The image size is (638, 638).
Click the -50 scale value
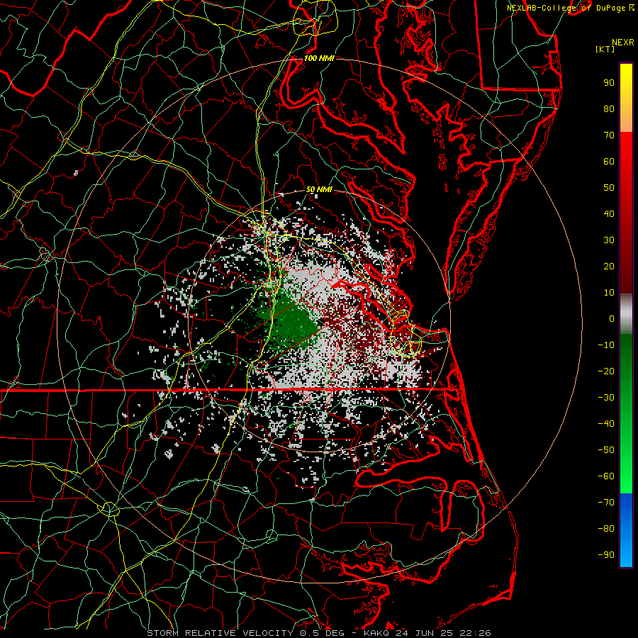tap(606, 450)
